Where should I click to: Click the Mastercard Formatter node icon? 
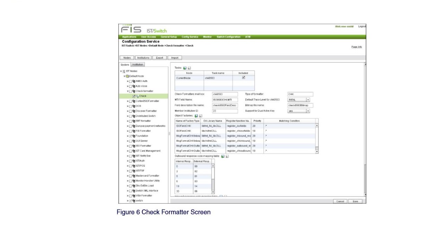click(134, 176)
